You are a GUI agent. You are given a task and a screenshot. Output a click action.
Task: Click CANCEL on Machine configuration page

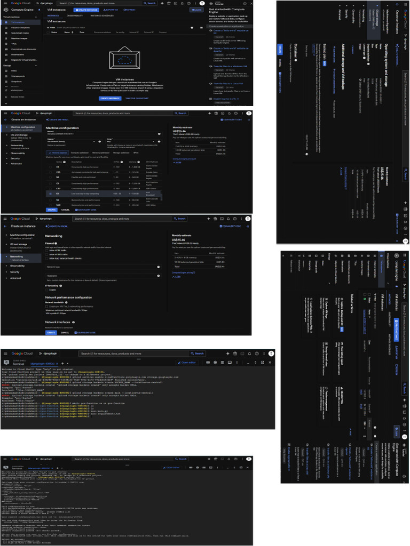tap(65, 210)
